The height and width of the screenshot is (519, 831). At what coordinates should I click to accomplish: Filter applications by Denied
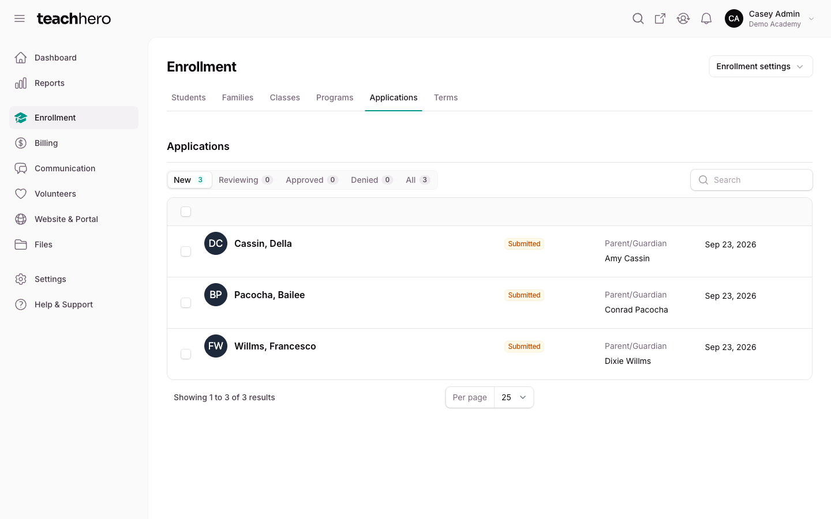tap(372, 180)
